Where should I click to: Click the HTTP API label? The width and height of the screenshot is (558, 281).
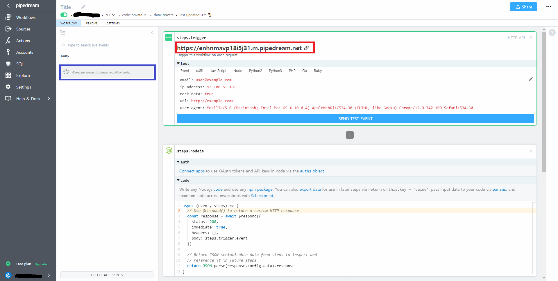[x=516, y=38]
